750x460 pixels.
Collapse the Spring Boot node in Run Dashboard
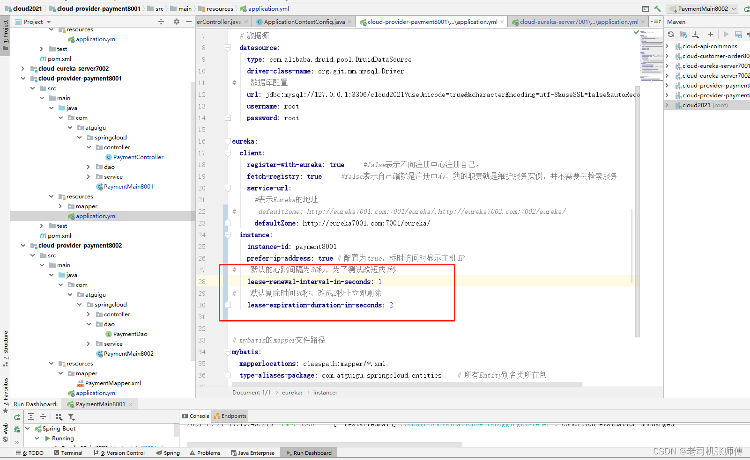27,428
